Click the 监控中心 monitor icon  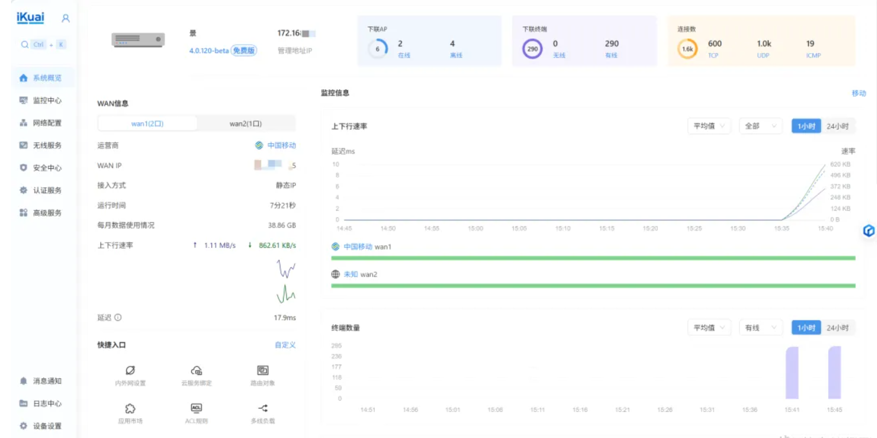click(23, 100)
